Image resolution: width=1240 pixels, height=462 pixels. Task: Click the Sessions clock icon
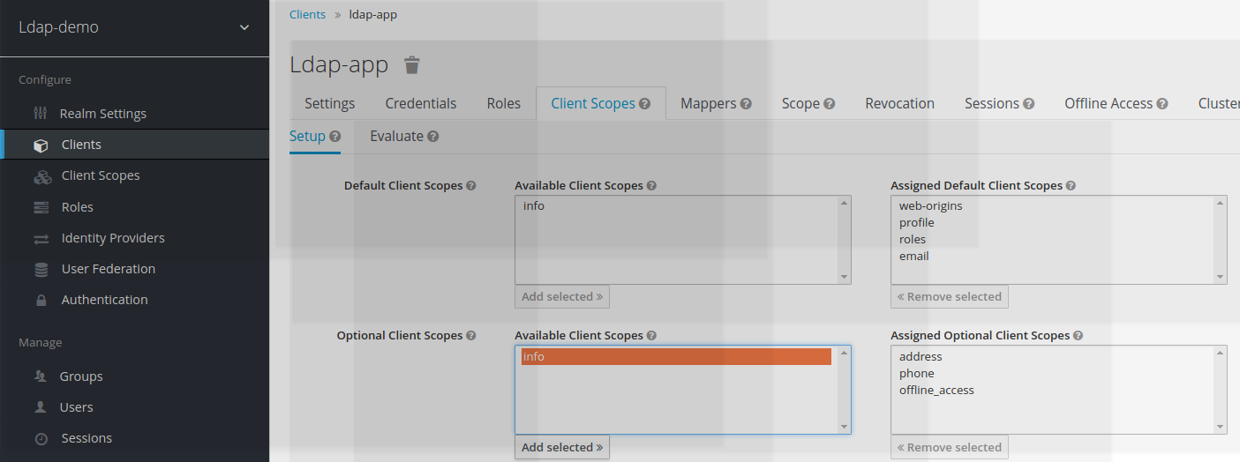click(41, 438)
